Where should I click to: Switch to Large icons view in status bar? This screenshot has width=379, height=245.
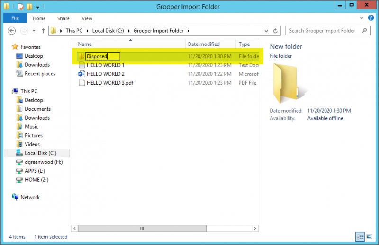(x=370, y=237)
